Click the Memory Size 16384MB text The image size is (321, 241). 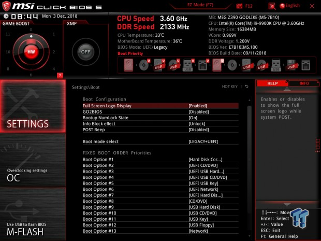232,30
